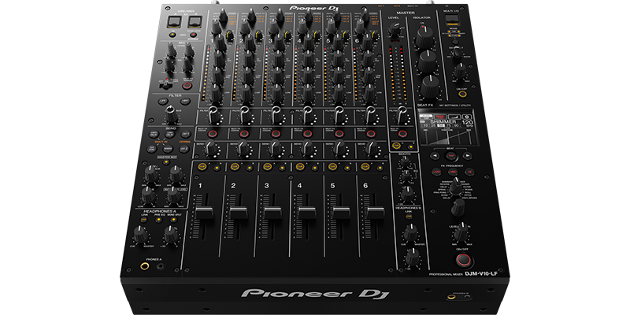The height and width of the screenshot is (315, 630).
Task: Click the channel 1 fader cap
Action: [205, 213]
